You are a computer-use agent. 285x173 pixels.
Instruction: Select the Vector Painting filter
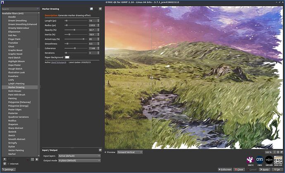[x=16, y=150]
